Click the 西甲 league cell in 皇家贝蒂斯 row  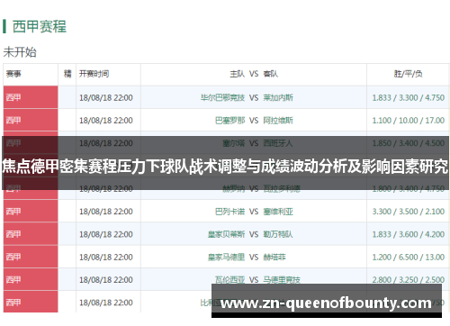pos(31,234)
